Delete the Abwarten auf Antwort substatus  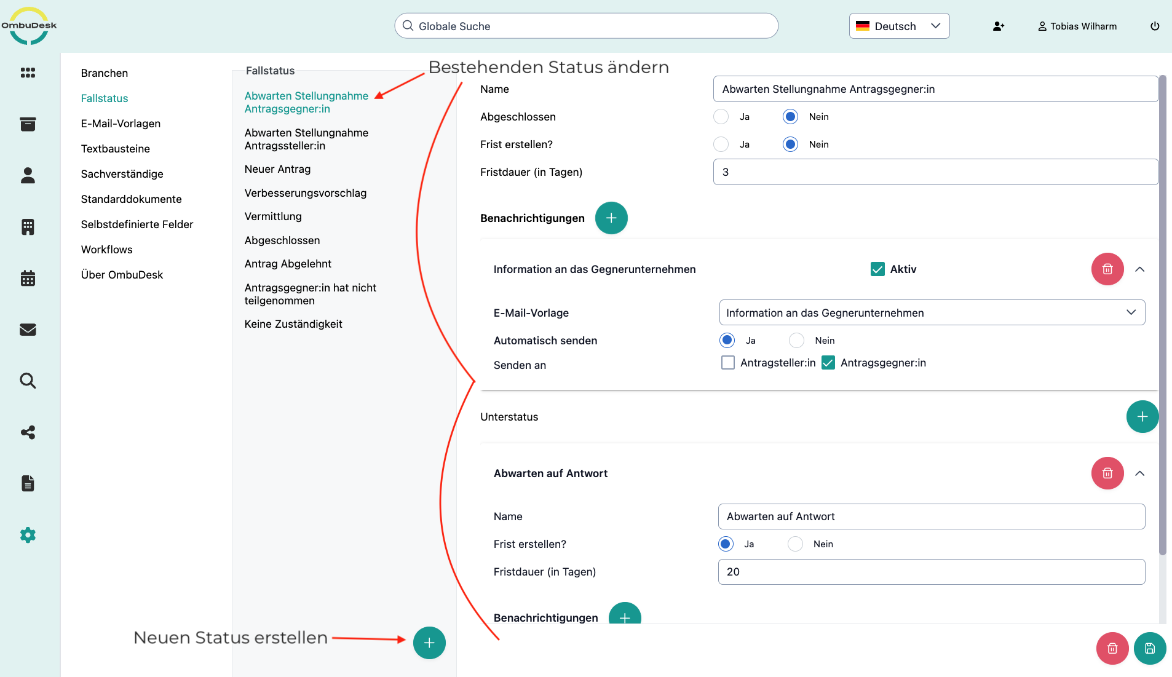[x=1107, y=473]
